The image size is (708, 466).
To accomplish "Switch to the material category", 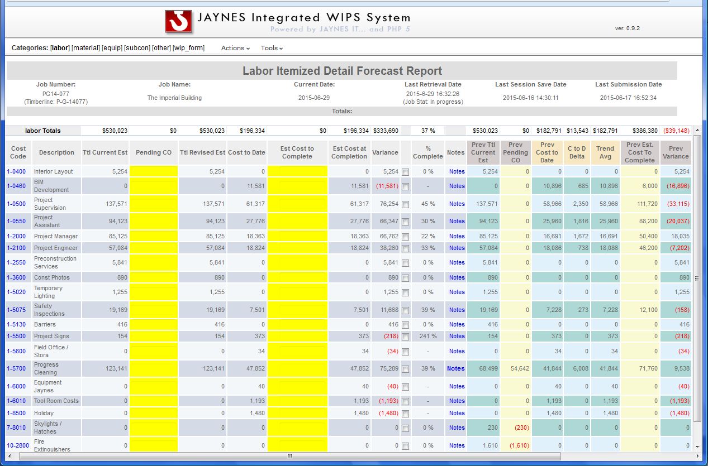I will point(85,48).
